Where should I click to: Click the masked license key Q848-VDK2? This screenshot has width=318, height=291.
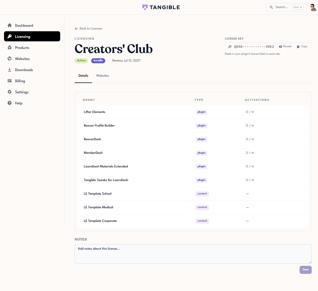254,47
